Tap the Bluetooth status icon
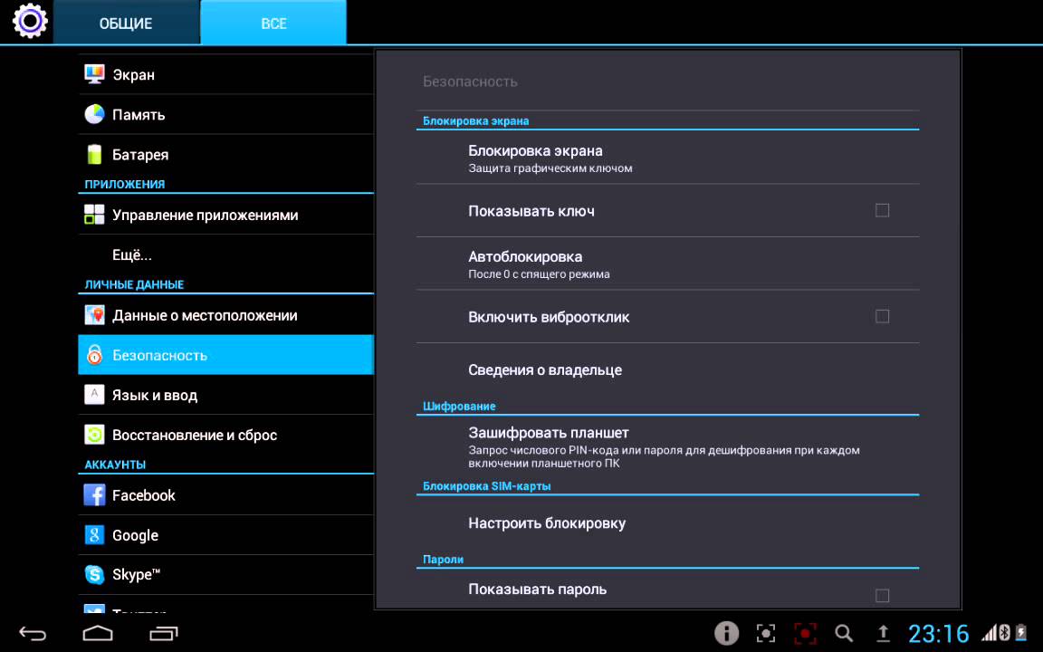1043x652 pixels. (1004, 632)
